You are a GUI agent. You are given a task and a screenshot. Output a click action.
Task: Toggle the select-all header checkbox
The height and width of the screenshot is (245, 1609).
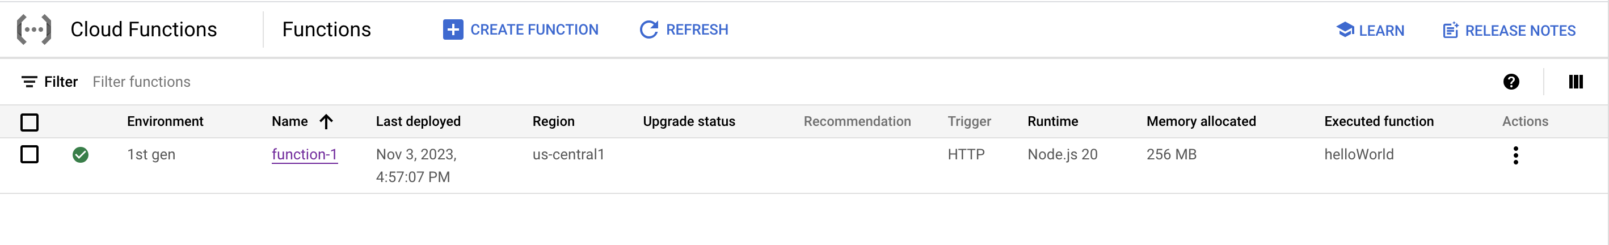click(30, 122)
